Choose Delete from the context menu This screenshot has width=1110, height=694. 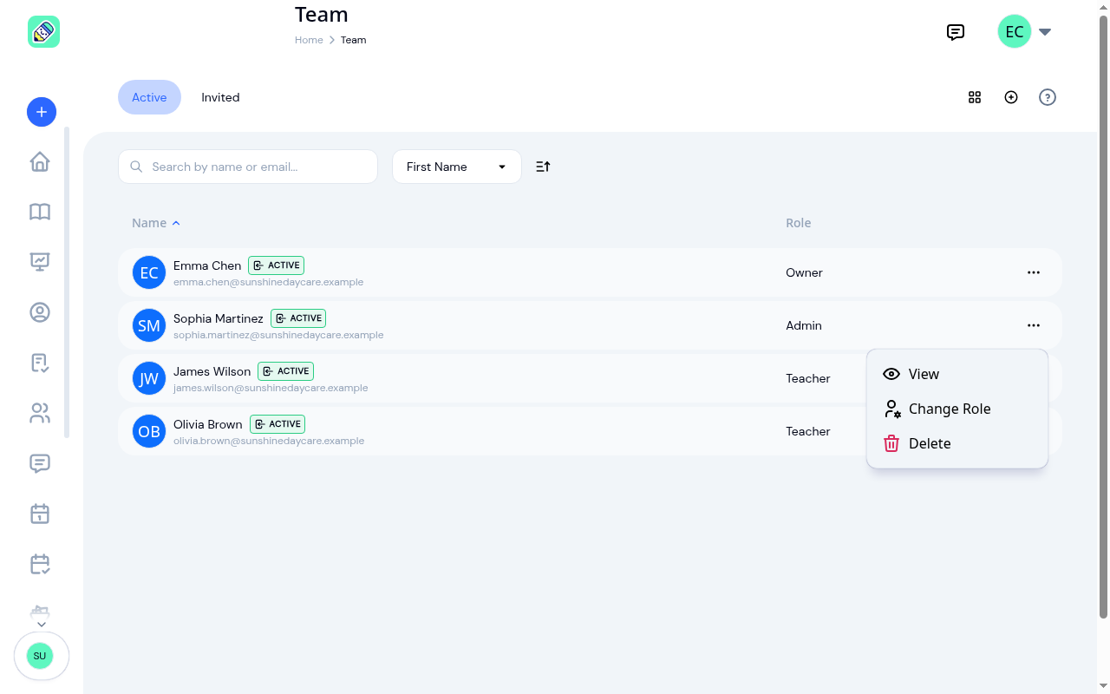click(957, 443)
